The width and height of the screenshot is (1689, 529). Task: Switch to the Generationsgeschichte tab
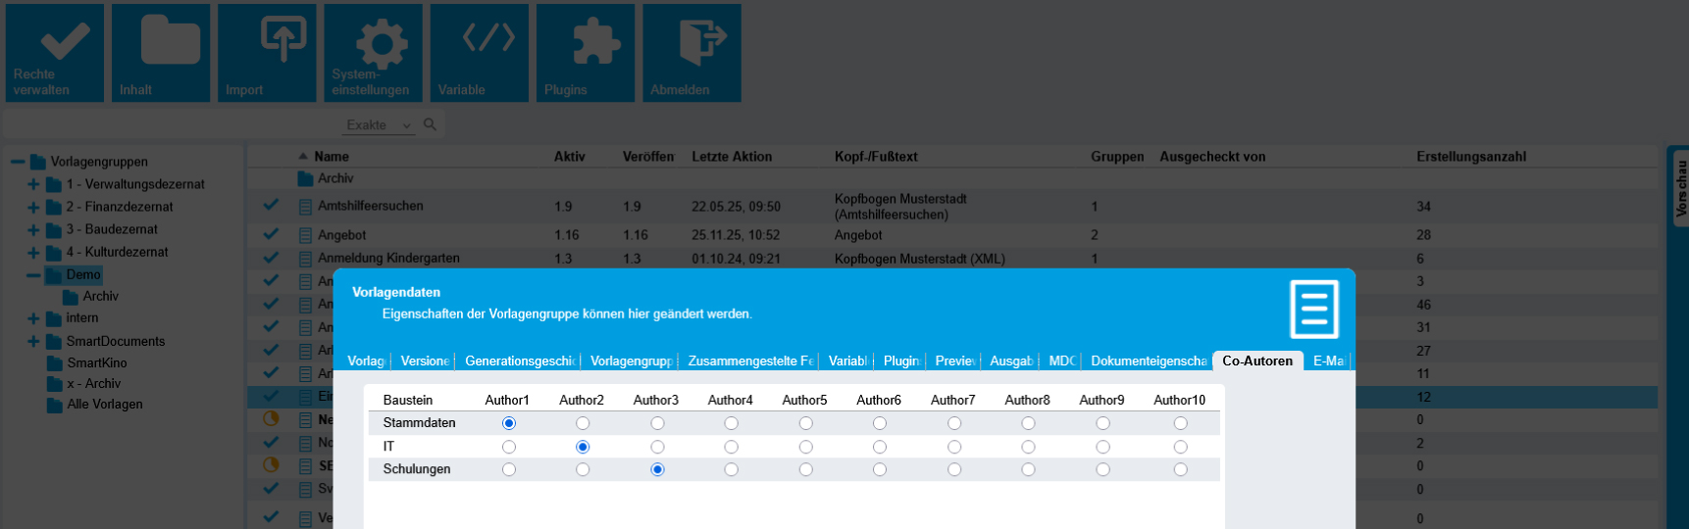pyautogui.click(x=519, y=361)
